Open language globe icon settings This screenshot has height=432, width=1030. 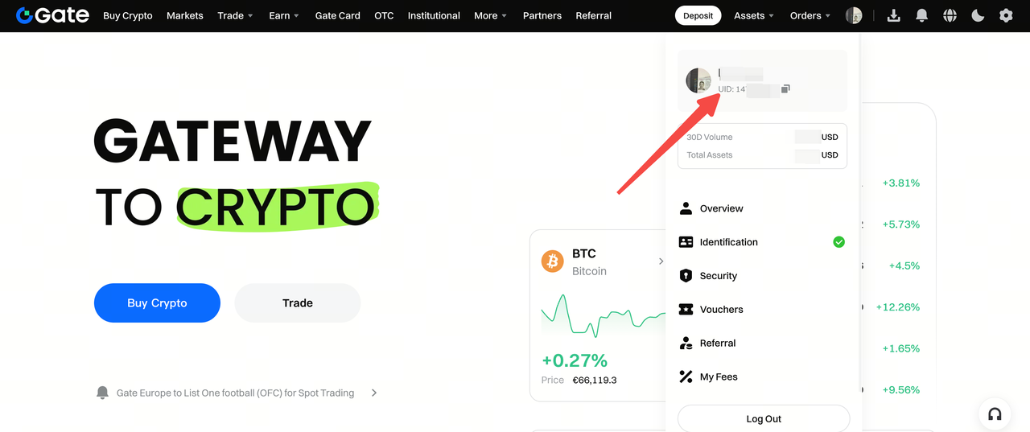point(950,15)
